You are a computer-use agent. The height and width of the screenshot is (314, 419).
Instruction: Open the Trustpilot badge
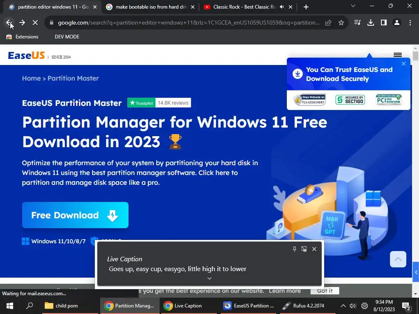tap(141, 103)
